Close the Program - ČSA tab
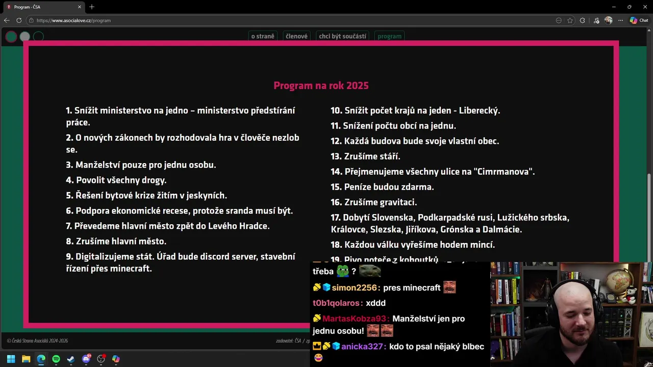Image resolution: width=653 pixels, height=367 pixels. point(80,7)
